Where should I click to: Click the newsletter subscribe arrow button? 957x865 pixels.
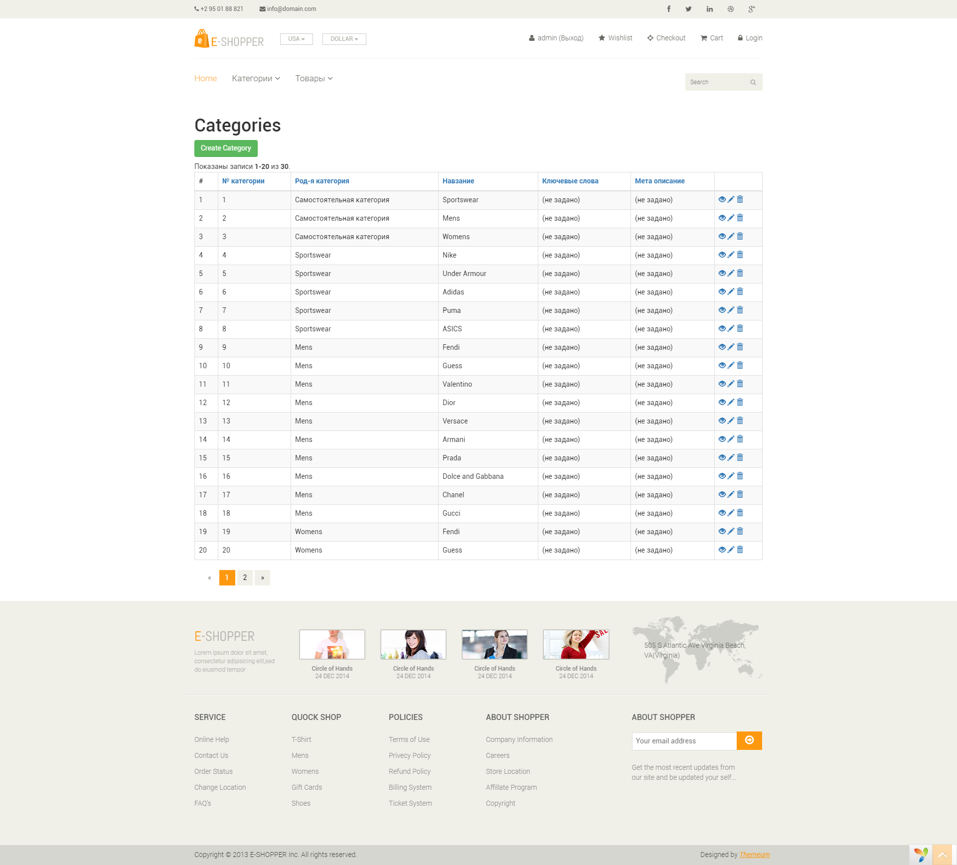[749, 740]
